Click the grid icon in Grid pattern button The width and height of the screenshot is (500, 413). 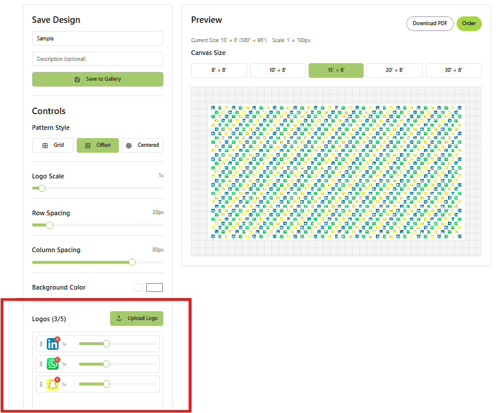click(x=45, y=146)
